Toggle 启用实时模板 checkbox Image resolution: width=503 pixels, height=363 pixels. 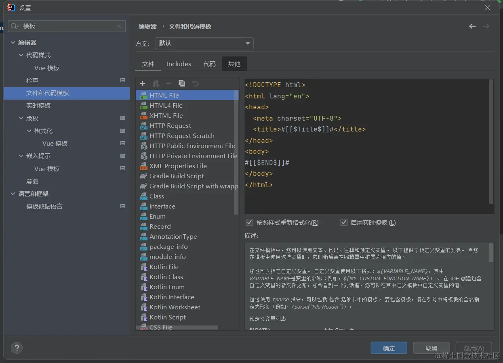click(x=344, y=222)
